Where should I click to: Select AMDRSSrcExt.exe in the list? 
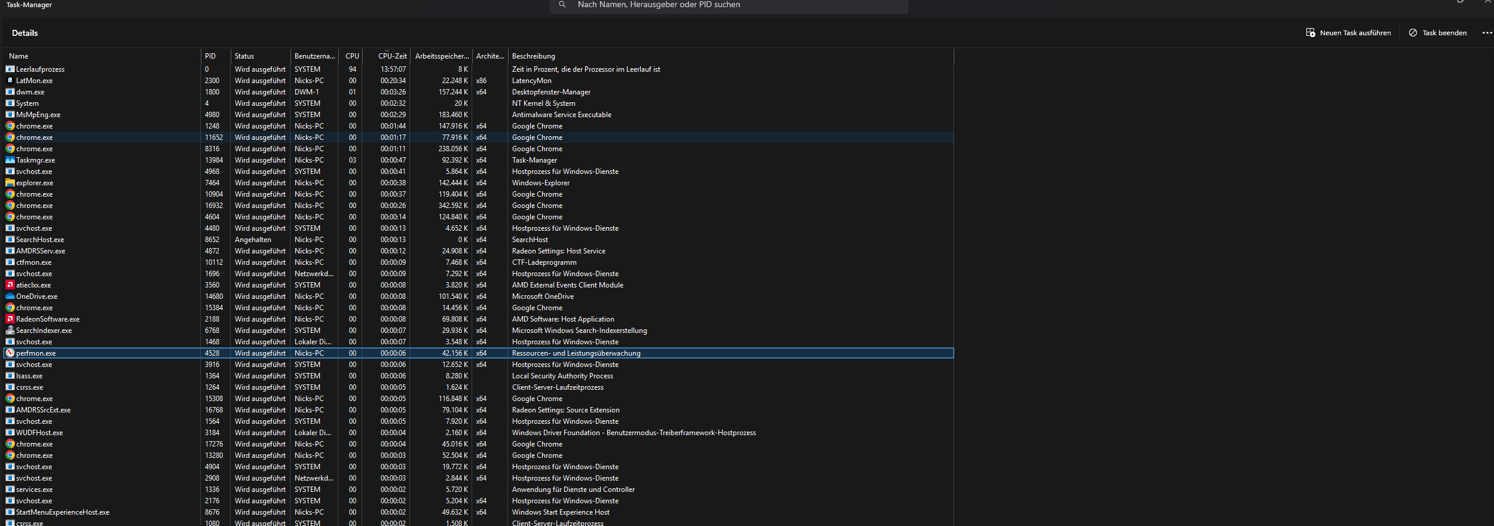point(43,410)
